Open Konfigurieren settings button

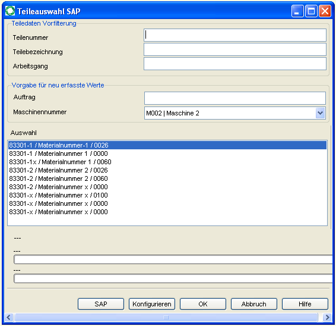pyautogui.click(x=152, y=304)
